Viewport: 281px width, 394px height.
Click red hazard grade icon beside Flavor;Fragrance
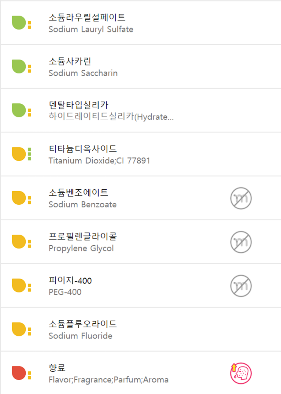(x=21, y=373)
